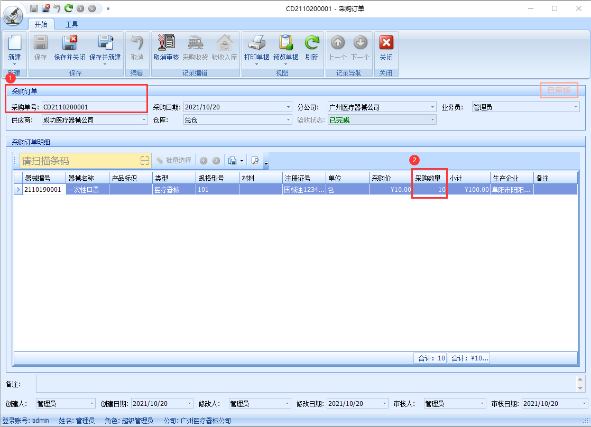This screenshot has height=427, width=591.
Task: Open the 验收状态 dropdown arrow
Action: (433, 120)
